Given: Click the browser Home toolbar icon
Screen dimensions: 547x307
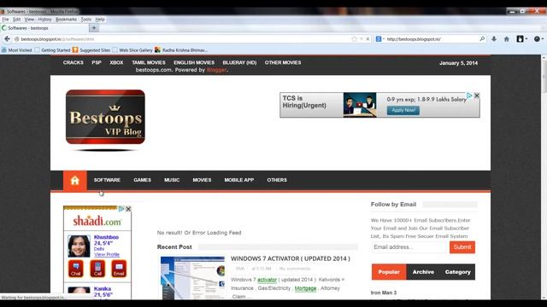Looking at the screenshot, I should (x=507, y=39).
